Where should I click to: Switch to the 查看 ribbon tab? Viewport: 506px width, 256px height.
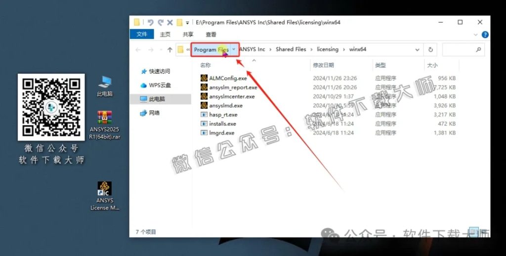pos(211,35)
